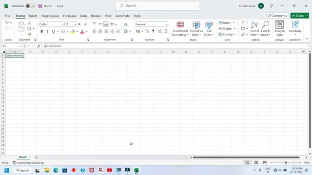Toggle the AutoSave switch
The width and height of the screenshot is (312, 175).
click(x=30, y=6)
